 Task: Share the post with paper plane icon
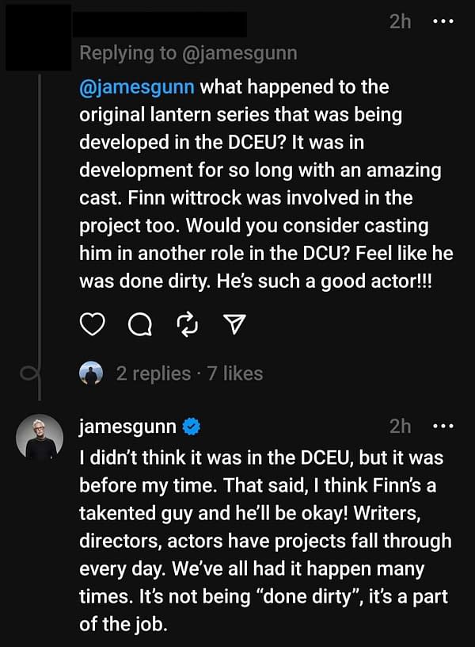(x=235, y=323)
